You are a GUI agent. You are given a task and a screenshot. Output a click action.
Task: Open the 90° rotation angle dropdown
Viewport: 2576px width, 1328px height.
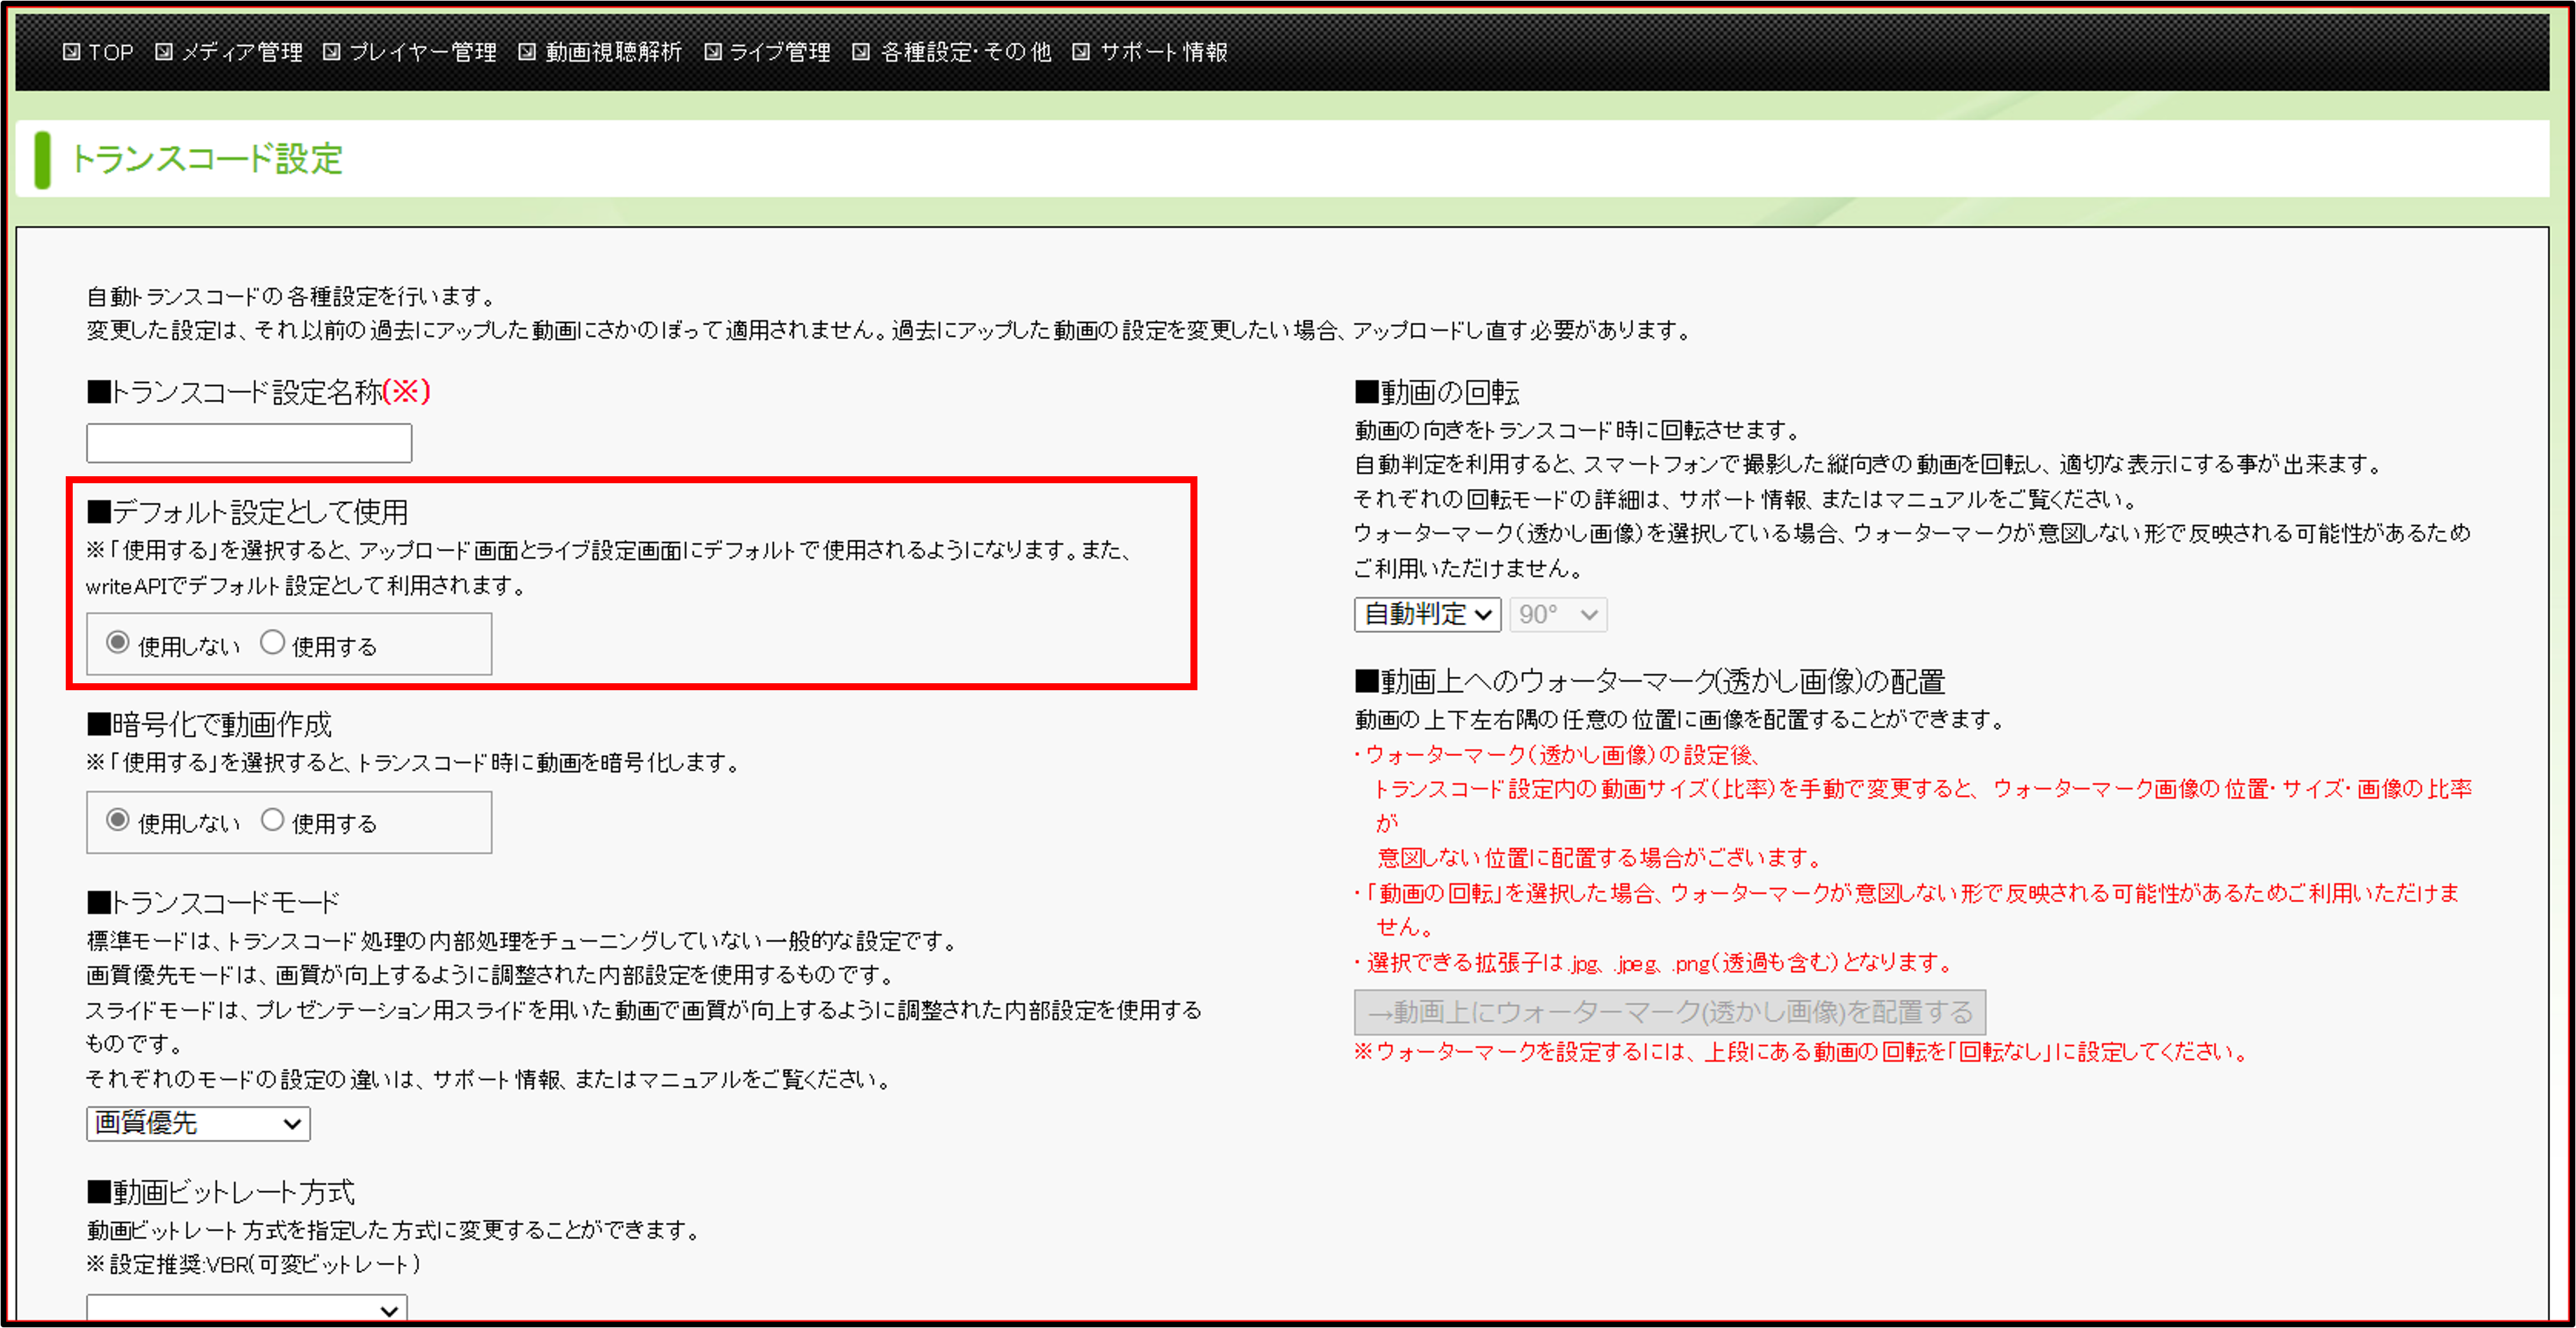(1558, 614)
